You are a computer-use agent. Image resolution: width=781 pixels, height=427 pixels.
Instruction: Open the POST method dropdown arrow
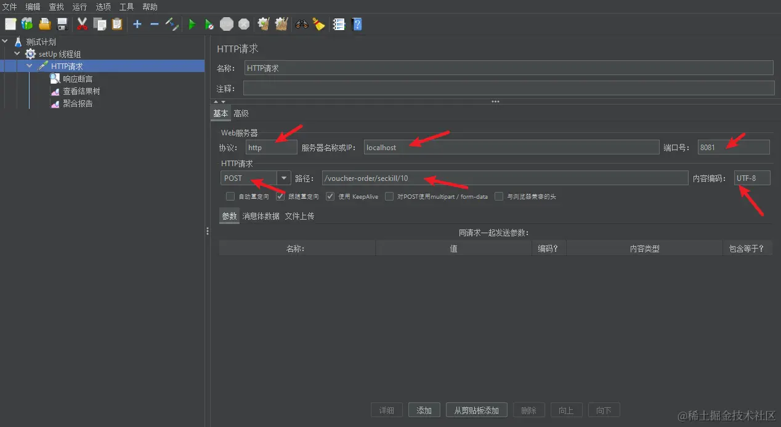284,178
